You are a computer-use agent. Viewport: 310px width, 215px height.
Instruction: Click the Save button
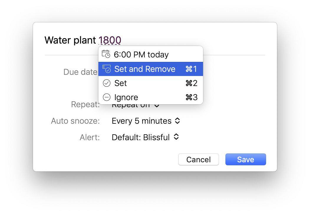click(x=245, y=159)
